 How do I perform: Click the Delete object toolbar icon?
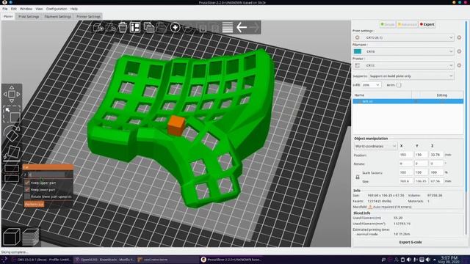[x=110, y=28]
